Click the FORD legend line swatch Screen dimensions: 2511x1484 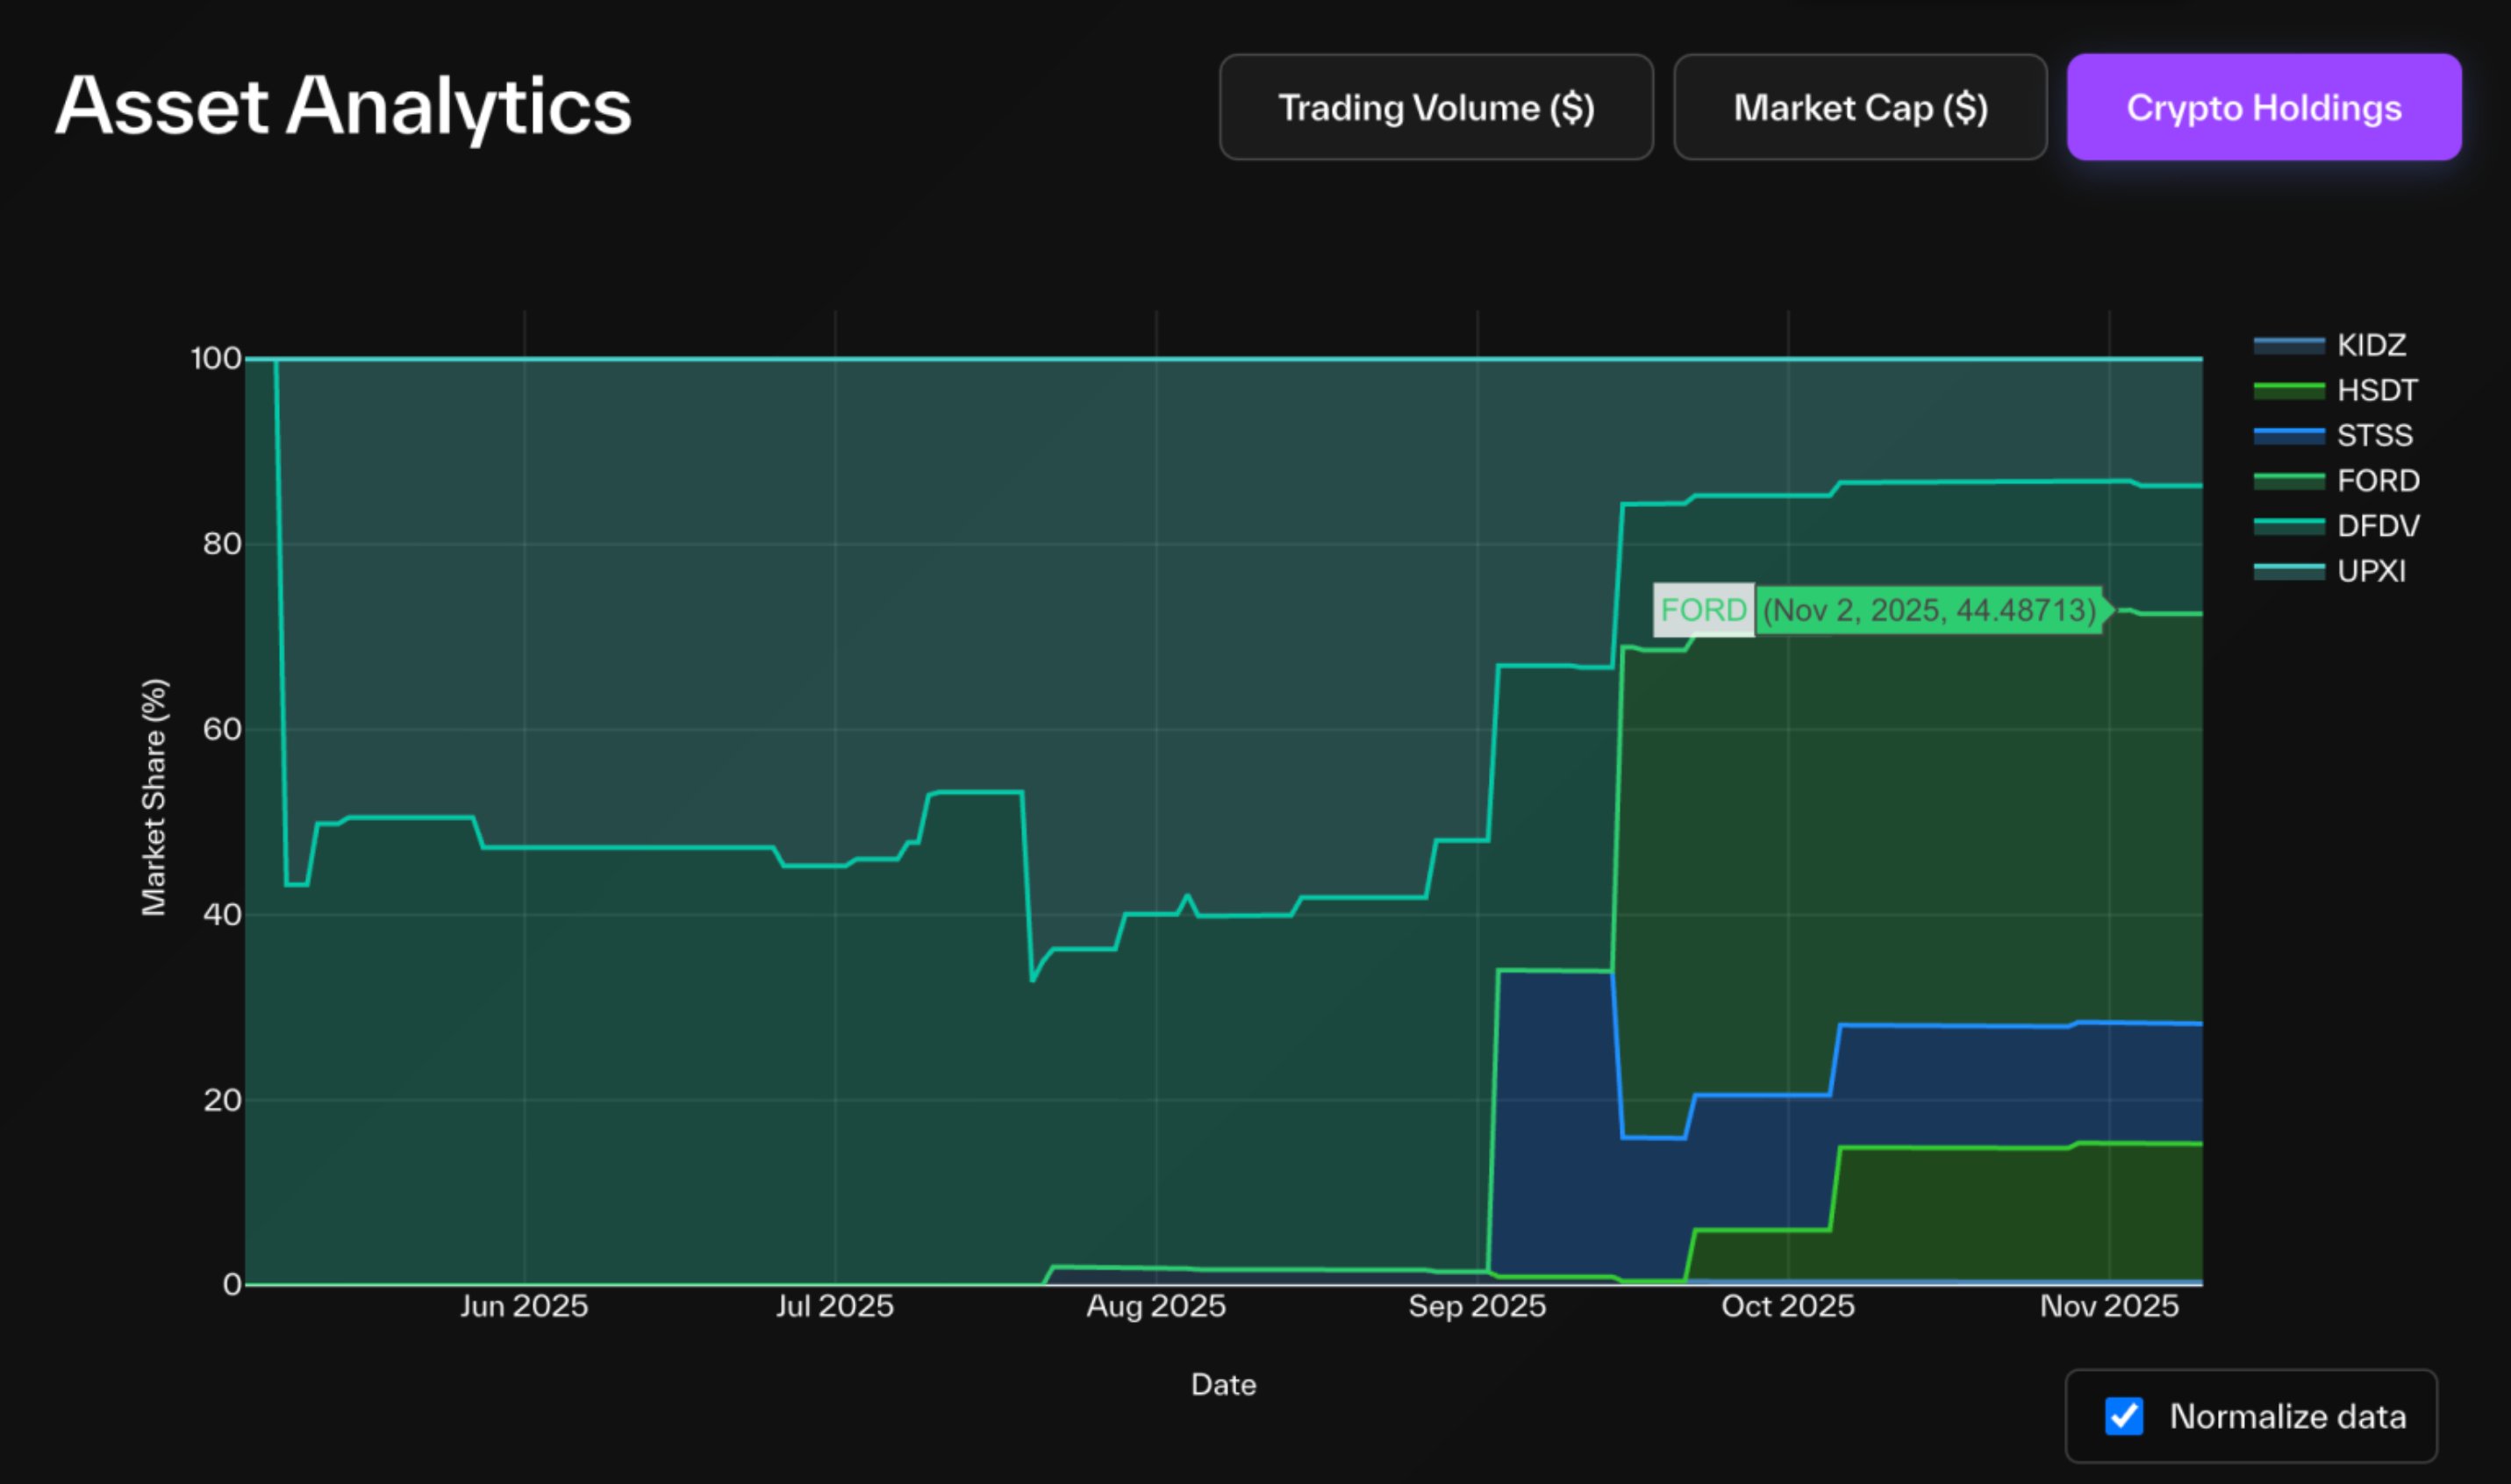pos(2288,481)
